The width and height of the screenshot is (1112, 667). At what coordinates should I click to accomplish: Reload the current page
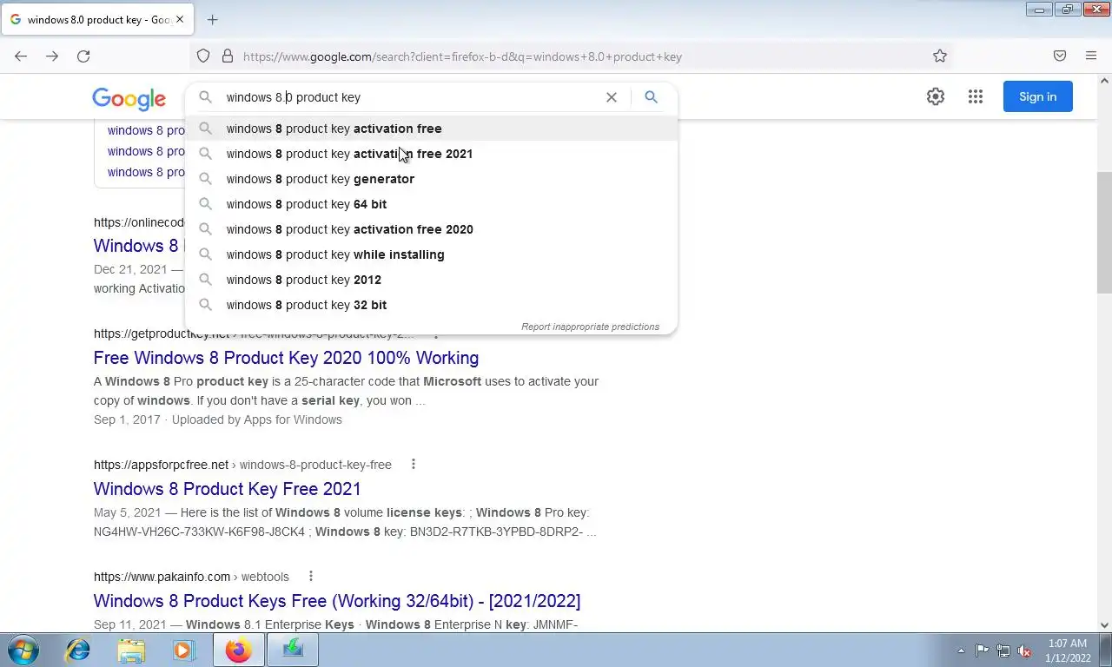pos(83,56)
